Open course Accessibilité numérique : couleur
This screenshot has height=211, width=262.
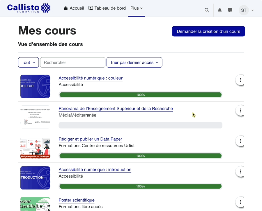point(91,78)
